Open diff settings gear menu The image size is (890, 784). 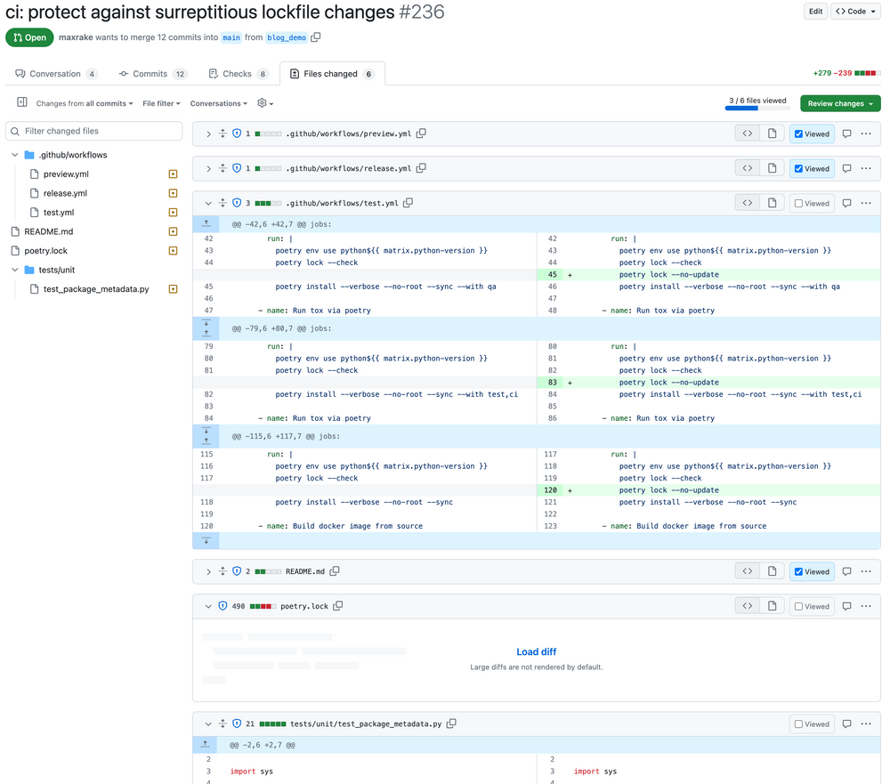click(x=264, y=103)
